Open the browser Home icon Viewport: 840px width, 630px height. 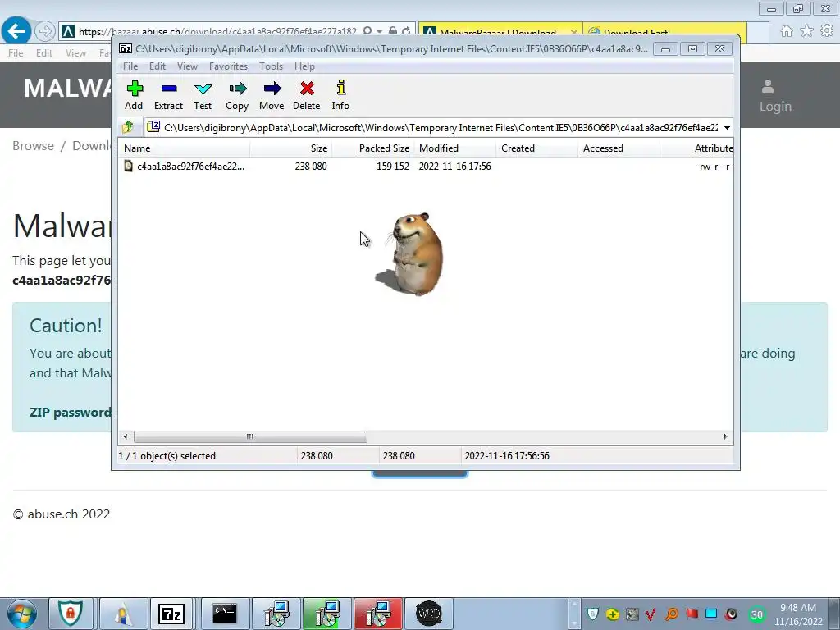(787, 31)
